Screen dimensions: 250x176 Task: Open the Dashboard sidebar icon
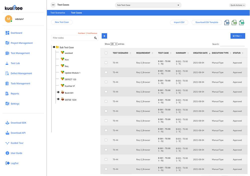click(7, 33)
